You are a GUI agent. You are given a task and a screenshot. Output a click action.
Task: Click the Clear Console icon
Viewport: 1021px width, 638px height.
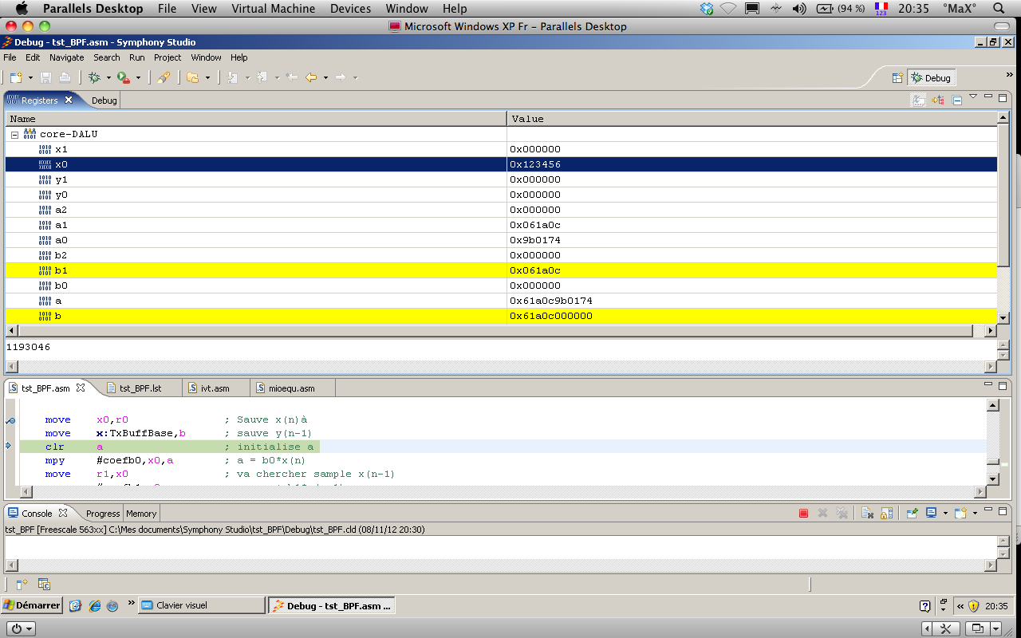pyautogui.click(x=867, y=514)
